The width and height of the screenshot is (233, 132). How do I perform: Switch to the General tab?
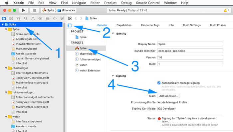(102, 25)
